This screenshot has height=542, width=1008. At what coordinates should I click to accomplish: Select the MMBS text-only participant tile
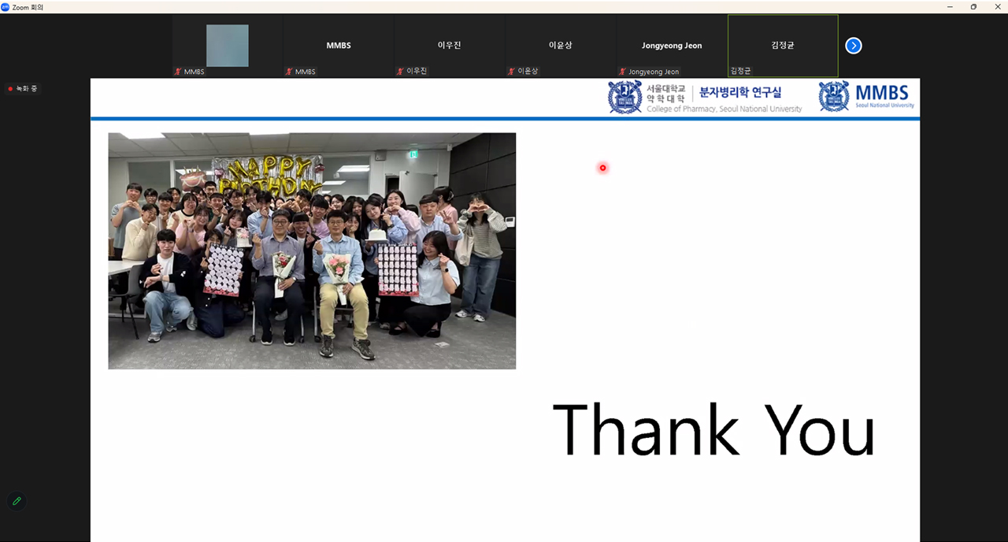(x=338, y=46)
